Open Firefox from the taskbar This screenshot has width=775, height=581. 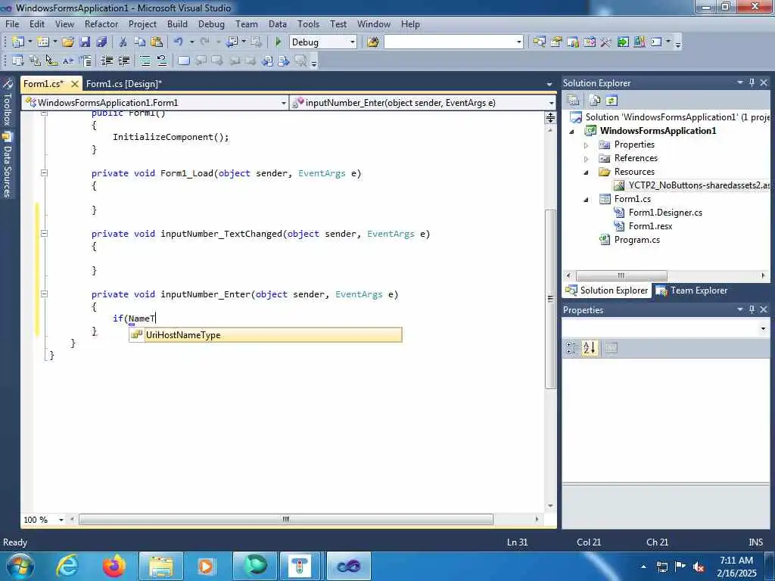(114, 566)
